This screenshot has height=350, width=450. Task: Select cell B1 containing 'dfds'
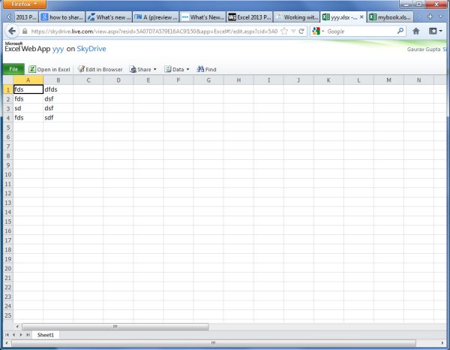(58, 89)
